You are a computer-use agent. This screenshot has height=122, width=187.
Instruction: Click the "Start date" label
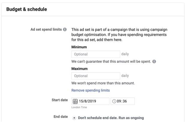click(x=59, y=100)
